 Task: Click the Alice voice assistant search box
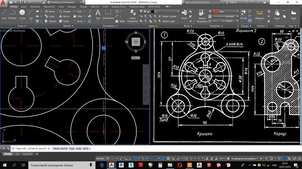tap(62, 165)
